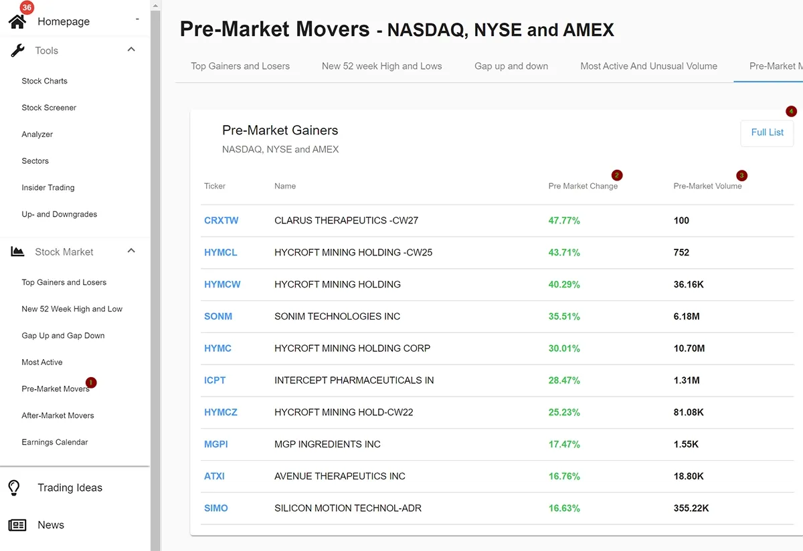Click INTERCEPT PHARMACEUTICALS IN name
This screenshot has width=803, height=551.
click(x=354, y=380)
